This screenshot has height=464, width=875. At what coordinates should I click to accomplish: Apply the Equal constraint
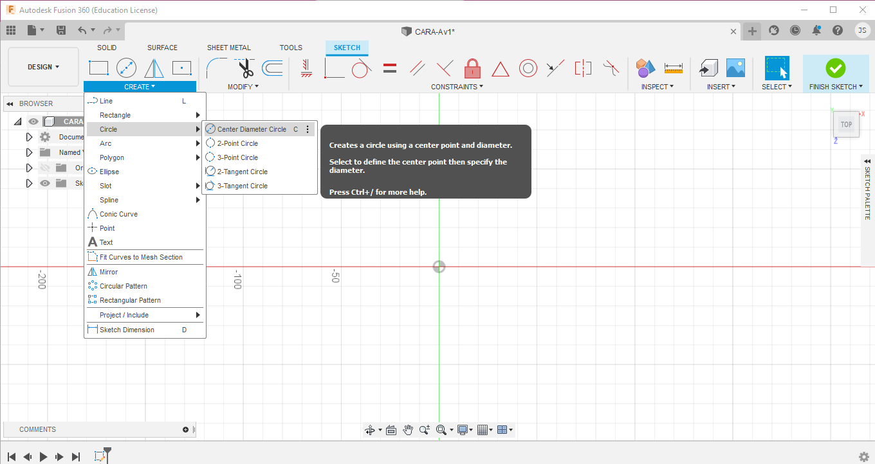pyautogui.click(x=389, y=67)
